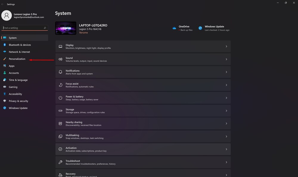This screenshot has width=298, height=177.
Task: Click legion5proinside@outlook.com account email
Action: click(x=29, y=17)
